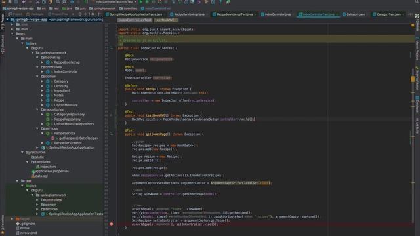Run testMockMVC test from gutter icon
Screen dimensions: 420x236
click(112, 115)
